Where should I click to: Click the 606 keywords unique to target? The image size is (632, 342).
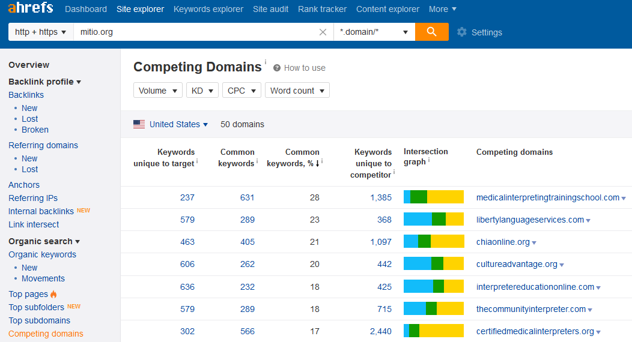pos(187,264)
